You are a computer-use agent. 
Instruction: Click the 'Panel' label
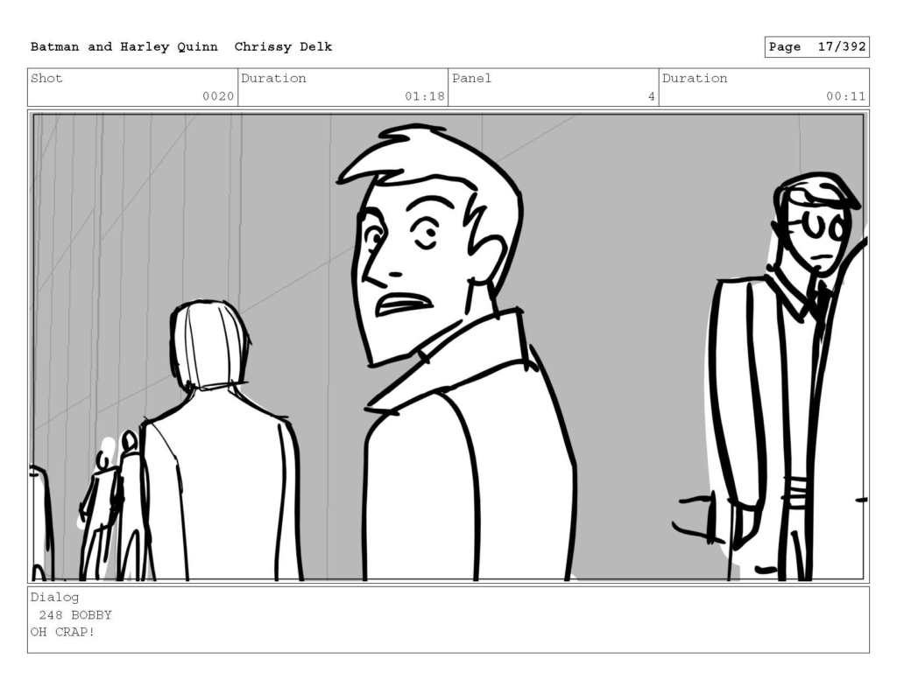(x=471, y=78)
